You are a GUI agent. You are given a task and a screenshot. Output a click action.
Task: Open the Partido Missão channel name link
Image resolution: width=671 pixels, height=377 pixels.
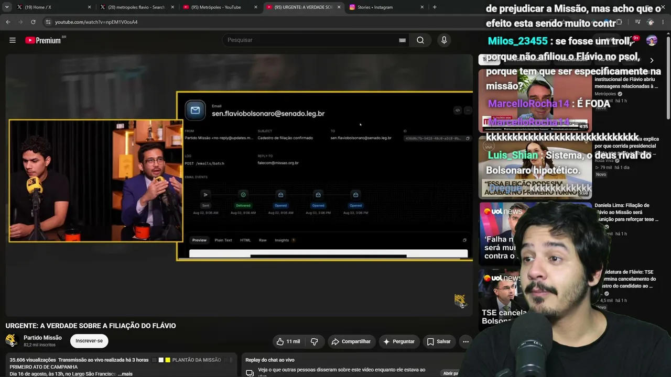coord(42,338)
